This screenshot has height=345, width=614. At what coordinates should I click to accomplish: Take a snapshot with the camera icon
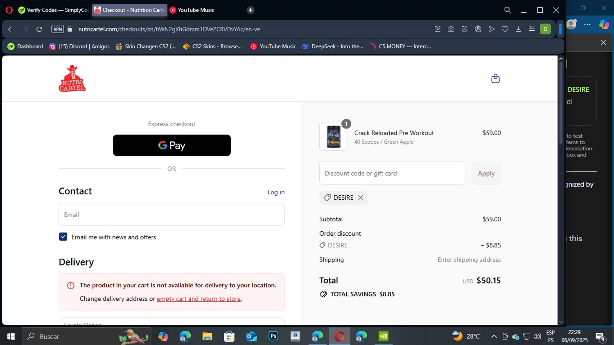451,29
